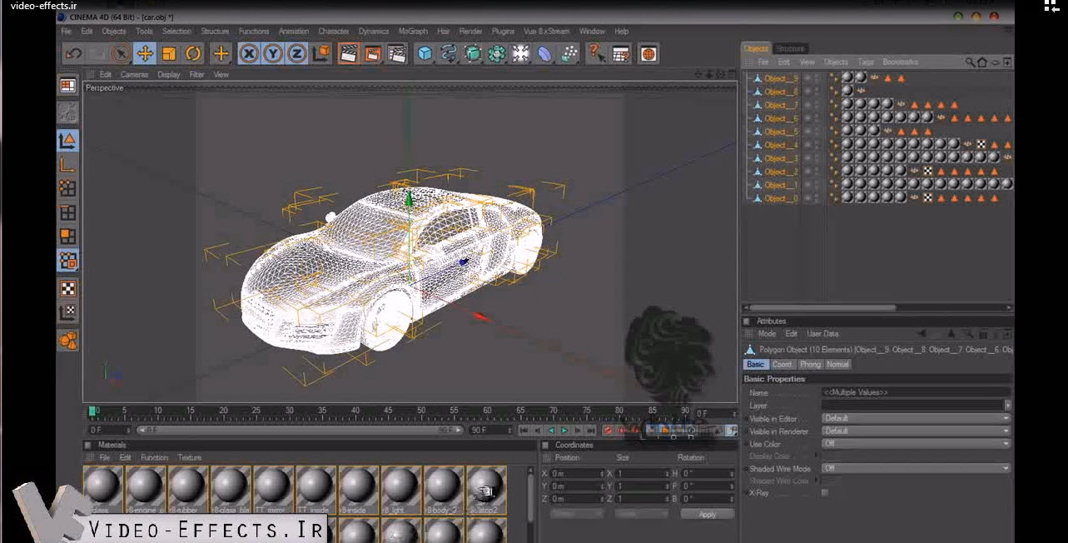Image resolution: width=1068 pixels, height=543 pixels.
Task: Open the Visible in Editor dropdown
Action: point(916,418)
